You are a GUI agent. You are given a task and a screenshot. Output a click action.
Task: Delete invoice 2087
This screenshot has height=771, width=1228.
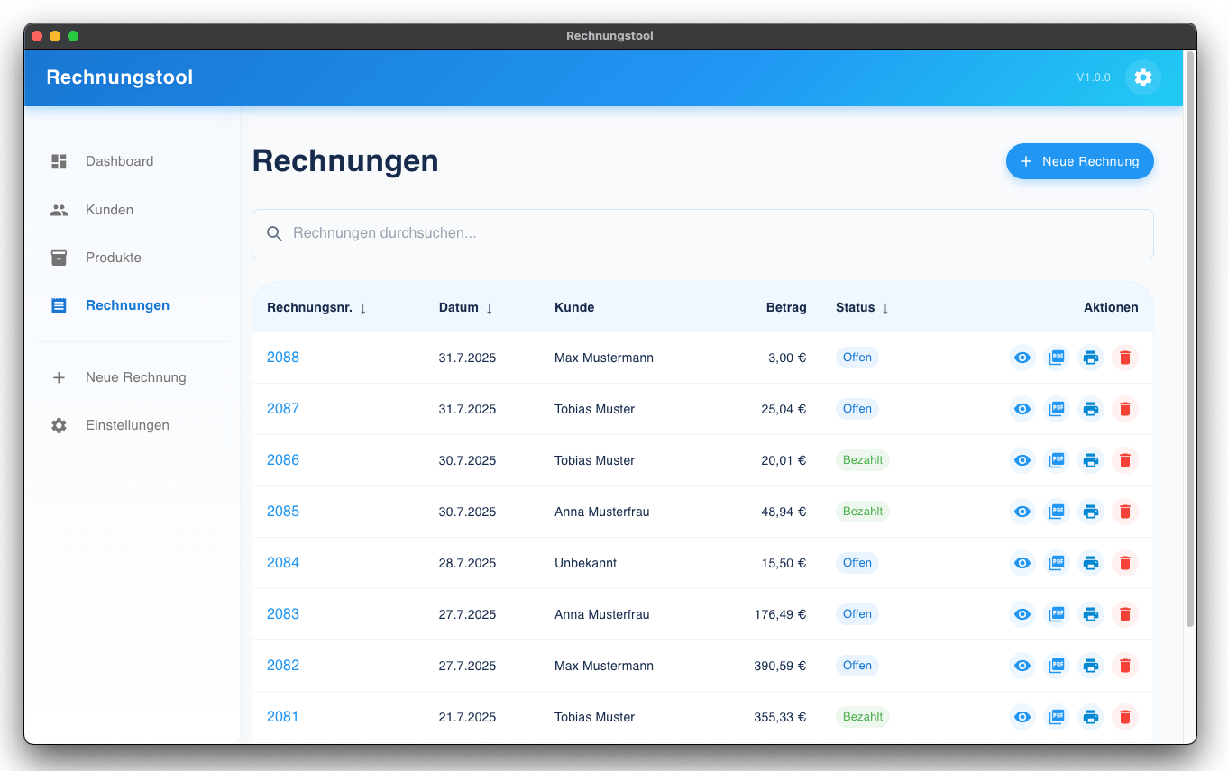coord(1125,409)
